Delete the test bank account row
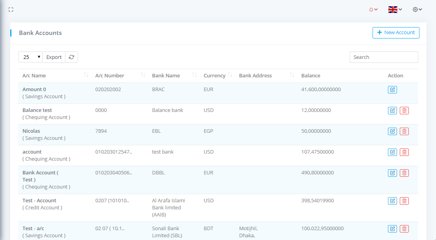The width and height of the screenshot is (436, 240). coord(404,152)
